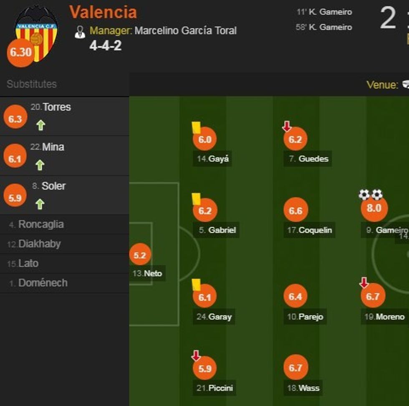The image size is (409, 406).
Task: Click Piccini's red substituted-off arrow
Action: point(196,355)
